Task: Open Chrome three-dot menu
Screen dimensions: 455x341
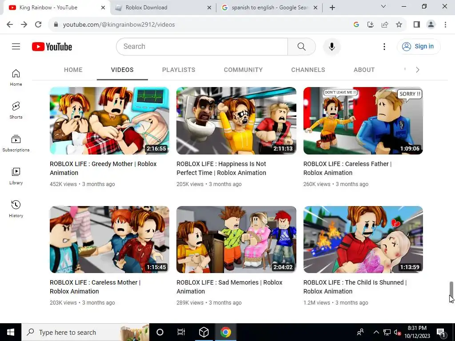Action: (x=445, y=24)
